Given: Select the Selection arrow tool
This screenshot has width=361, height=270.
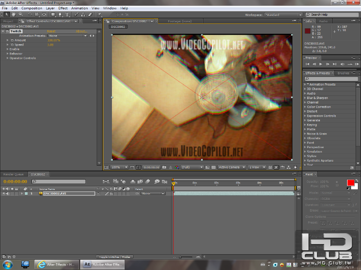Looking at the screenshot, I should click(x=6, y=14).
